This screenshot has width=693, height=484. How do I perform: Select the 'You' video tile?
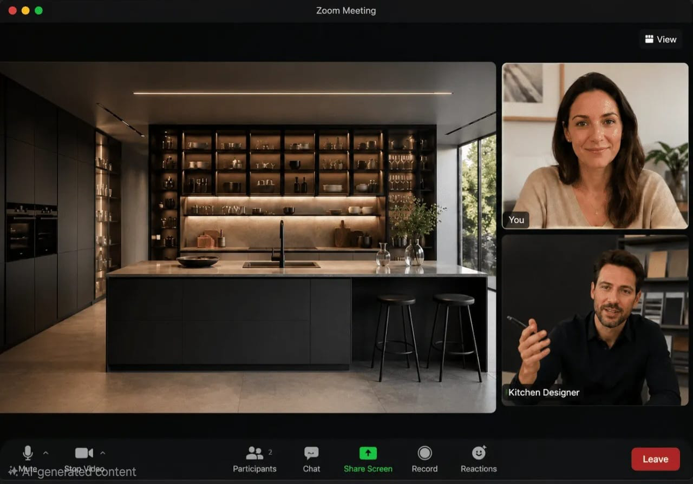pos(595,146)
